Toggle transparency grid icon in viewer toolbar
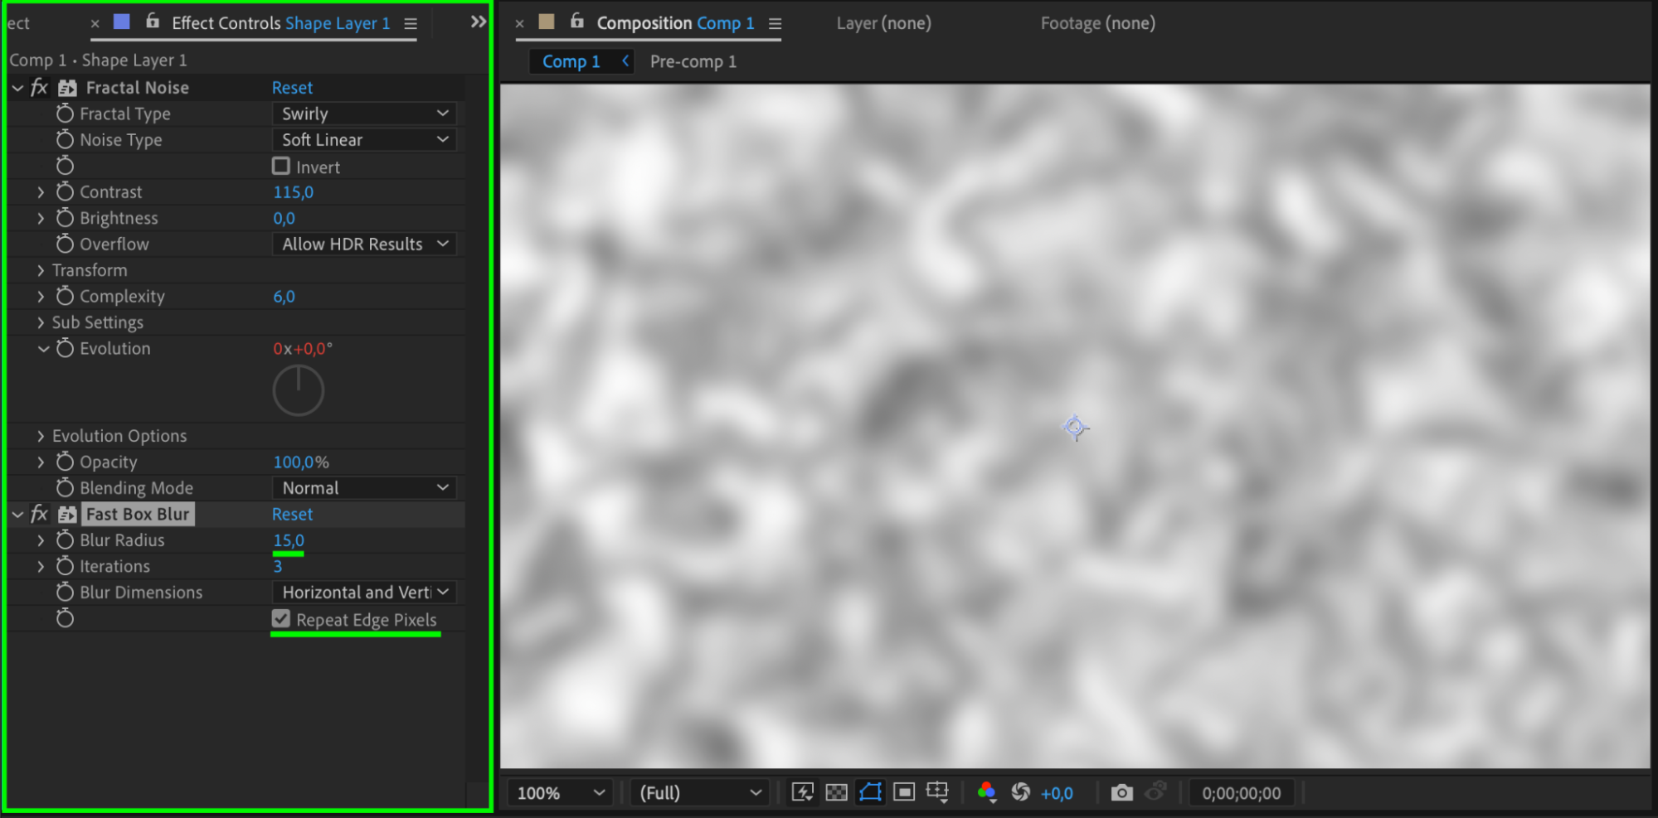Image resolution: width=1658 pixels, height=818 pixels. coord(837,792)
